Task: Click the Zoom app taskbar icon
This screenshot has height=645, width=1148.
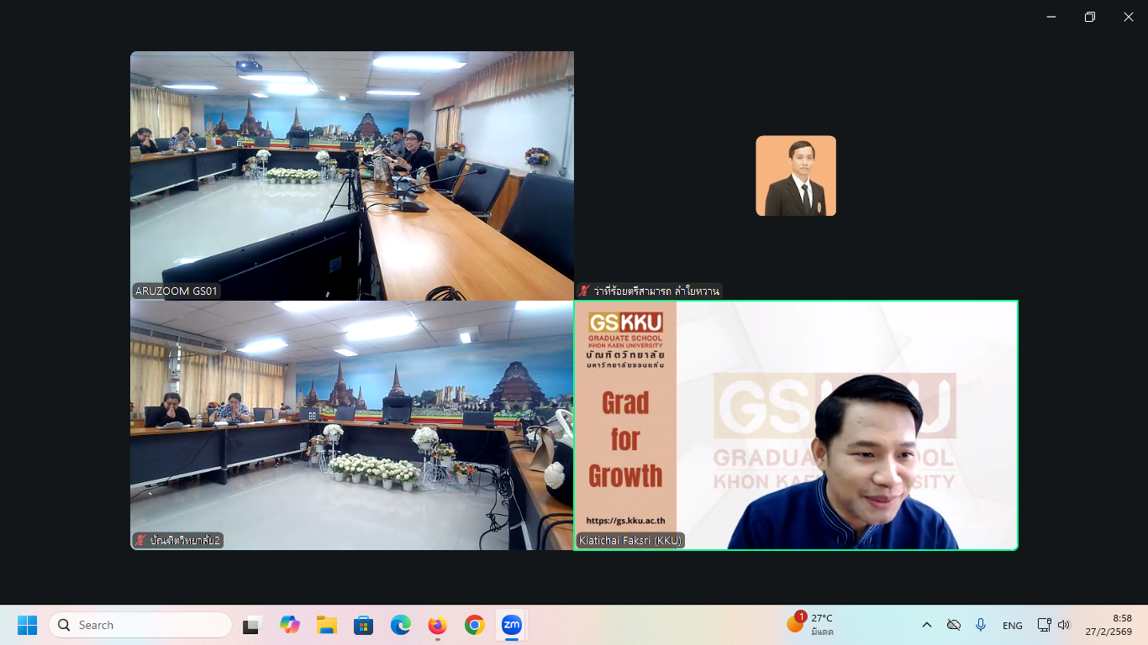Action: [x=512, y=625]
